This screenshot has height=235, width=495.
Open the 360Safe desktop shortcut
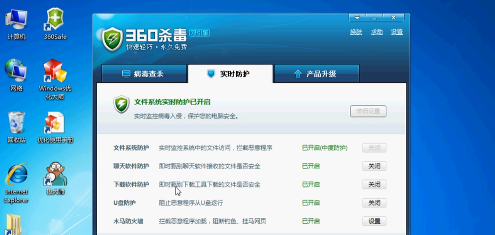(55, 24)
